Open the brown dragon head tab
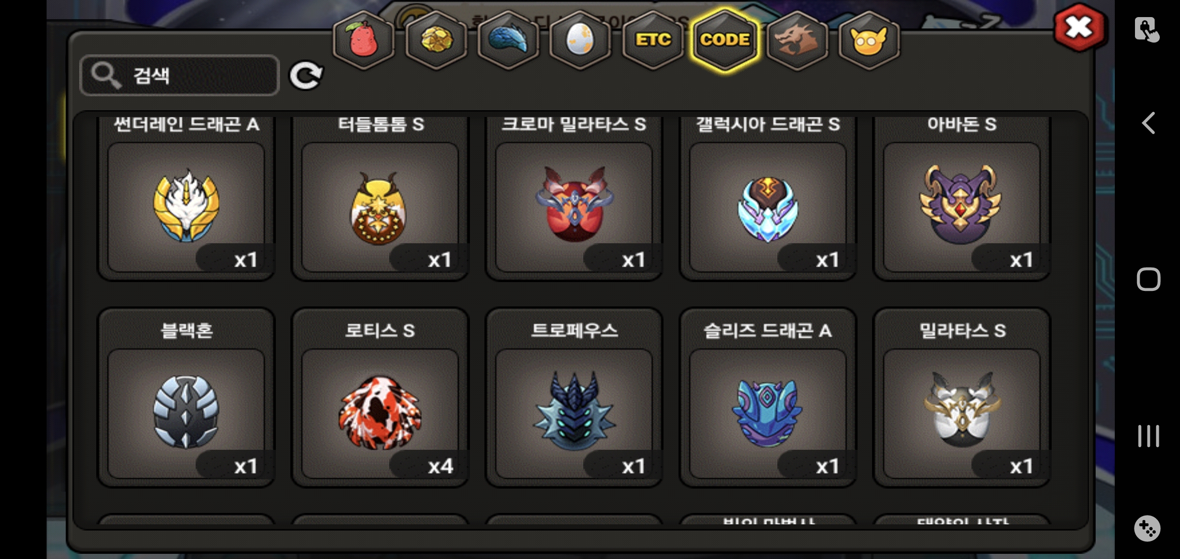Viewport: 1180px width, 559px height. click(x=797, y=40)
